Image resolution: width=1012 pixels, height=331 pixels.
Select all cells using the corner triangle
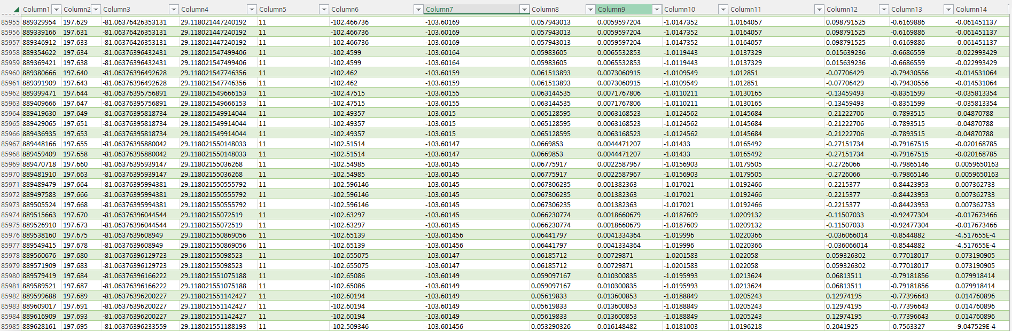(16, 10)
